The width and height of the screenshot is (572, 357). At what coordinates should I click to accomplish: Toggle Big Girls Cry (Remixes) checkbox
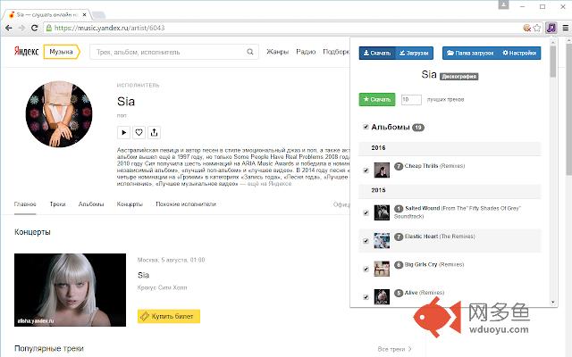[x=366, y=270]
